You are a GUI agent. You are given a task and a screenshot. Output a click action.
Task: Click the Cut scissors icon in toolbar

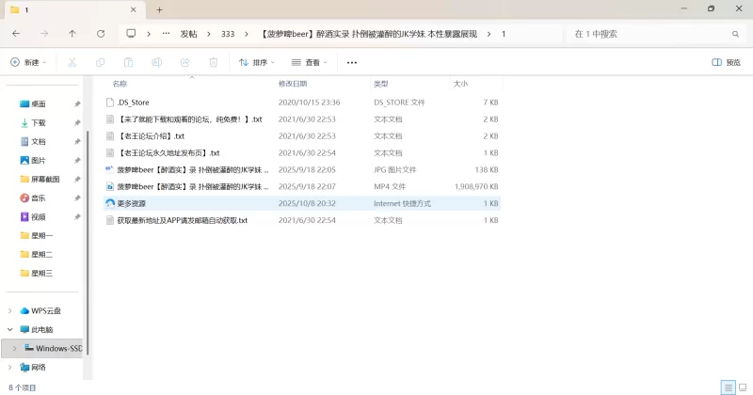click(72, 62)
